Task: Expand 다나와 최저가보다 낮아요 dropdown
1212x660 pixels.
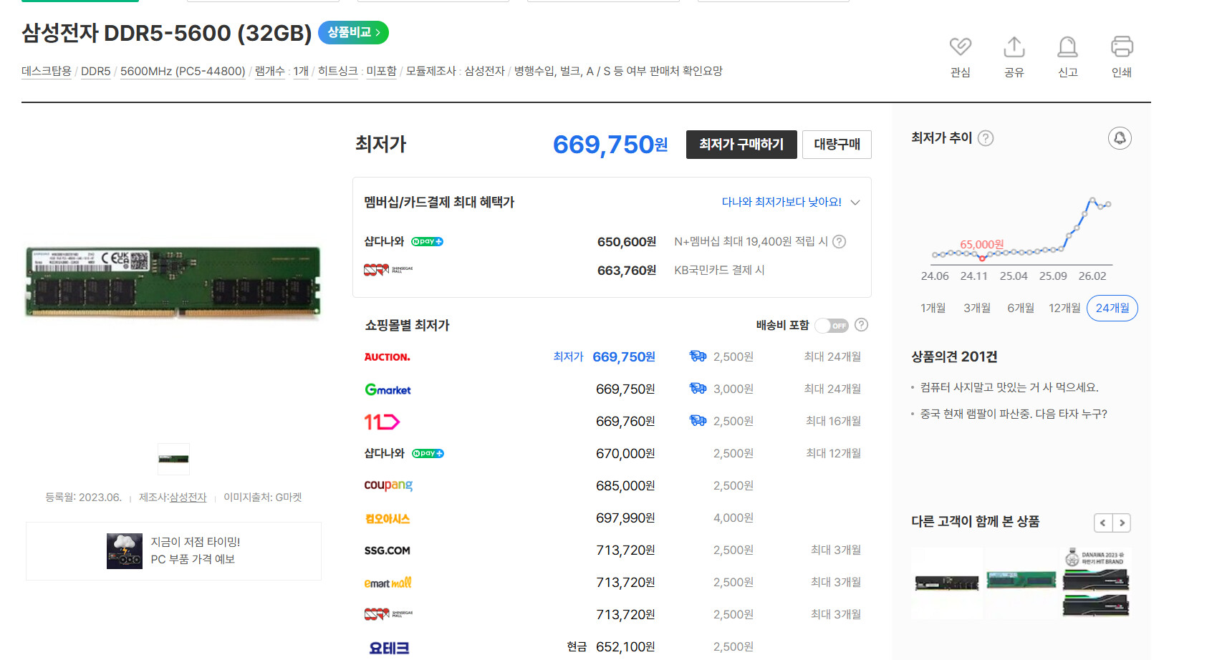Action: pyautogui.click(x=791, y=203)
